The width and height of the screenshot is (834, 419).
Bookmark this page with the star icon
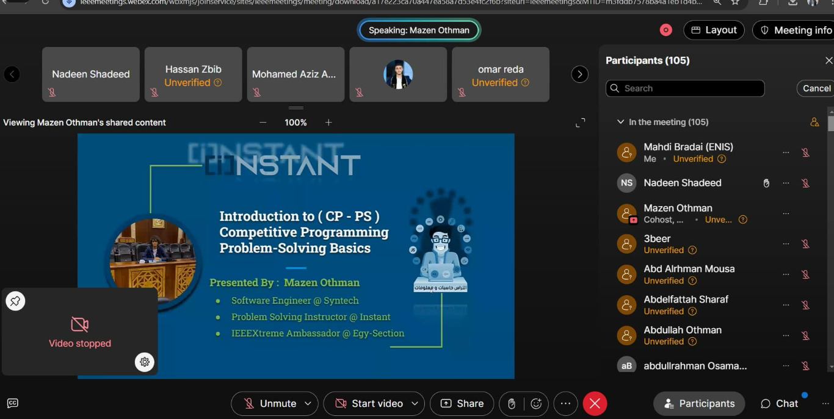735,2
